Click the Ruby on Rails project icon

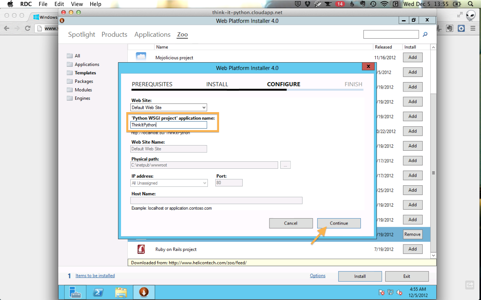tap(141, 249)
